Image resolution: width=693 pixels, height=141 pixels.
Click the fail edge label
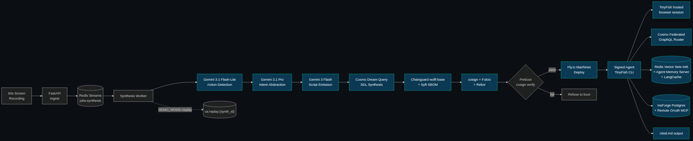[552, 94]
